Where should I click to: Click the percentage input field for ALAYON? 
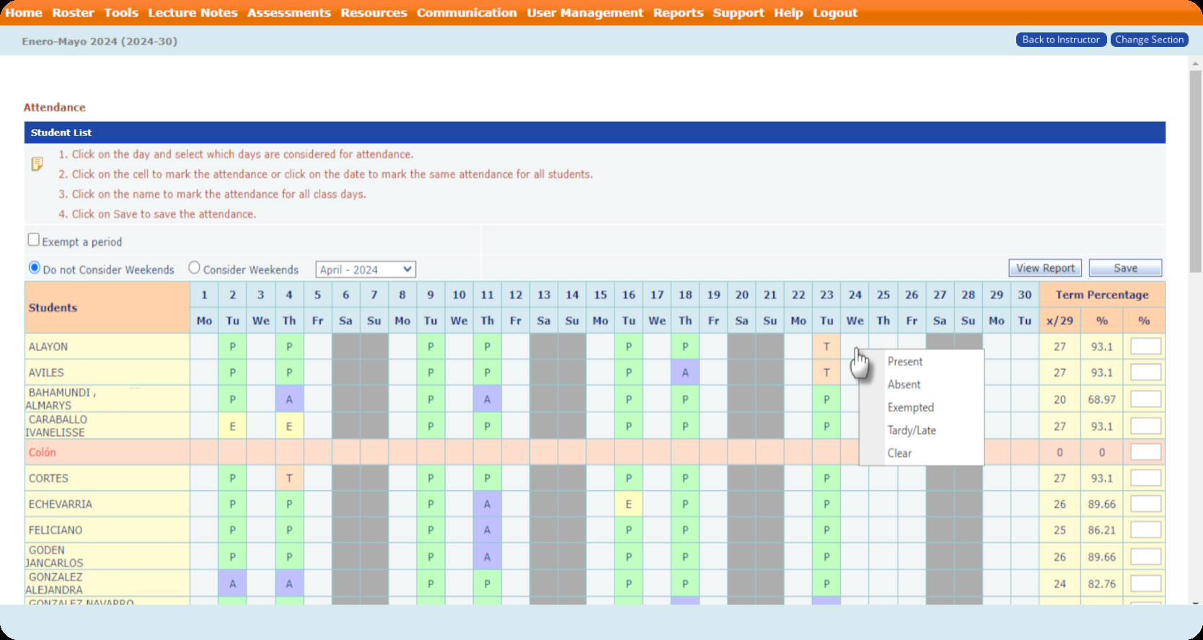[x=1145, y=347]
